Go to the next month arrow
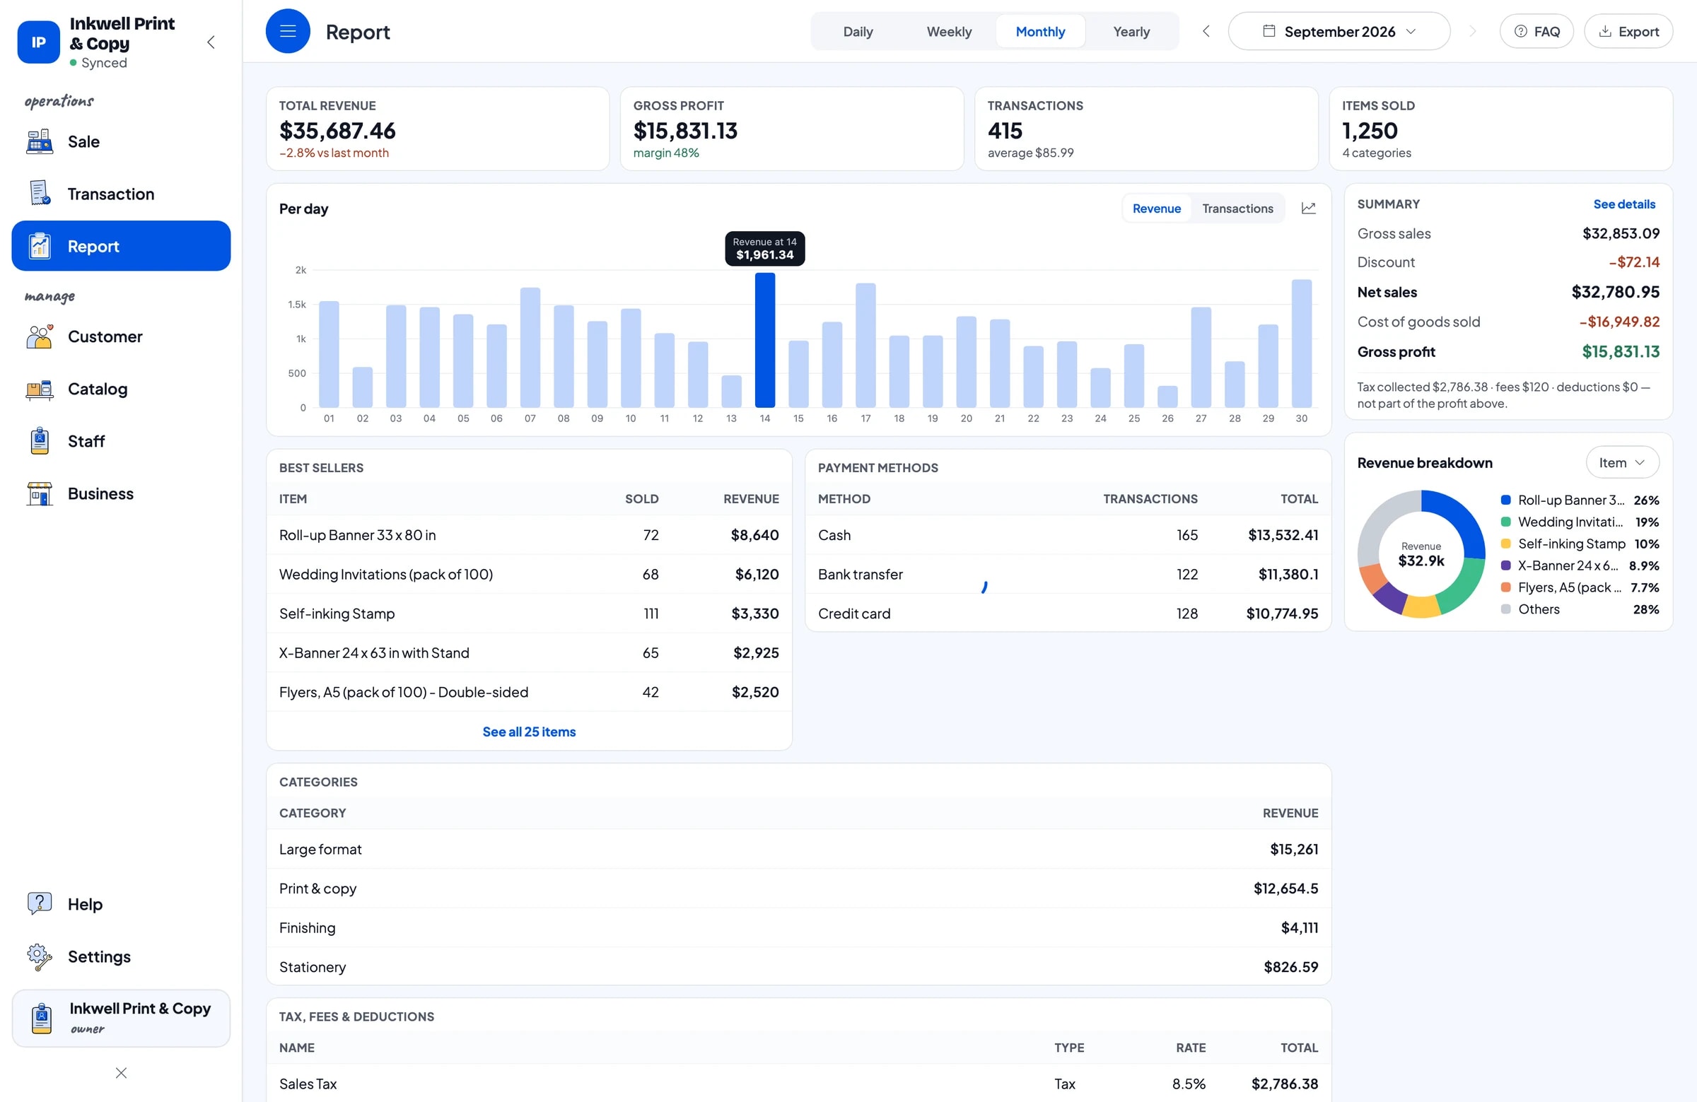This screenshot has width=1697, height=1102. point(1472,31)
